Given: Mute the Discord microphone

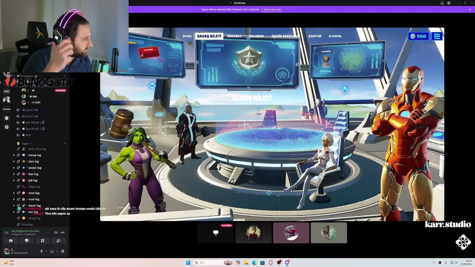Looking at the screenshot, I should (42, 251).
